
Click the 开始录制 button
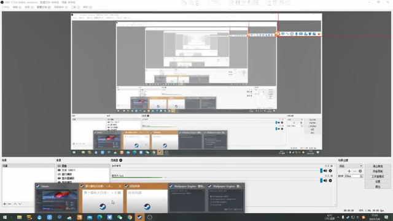coord(378,171)
